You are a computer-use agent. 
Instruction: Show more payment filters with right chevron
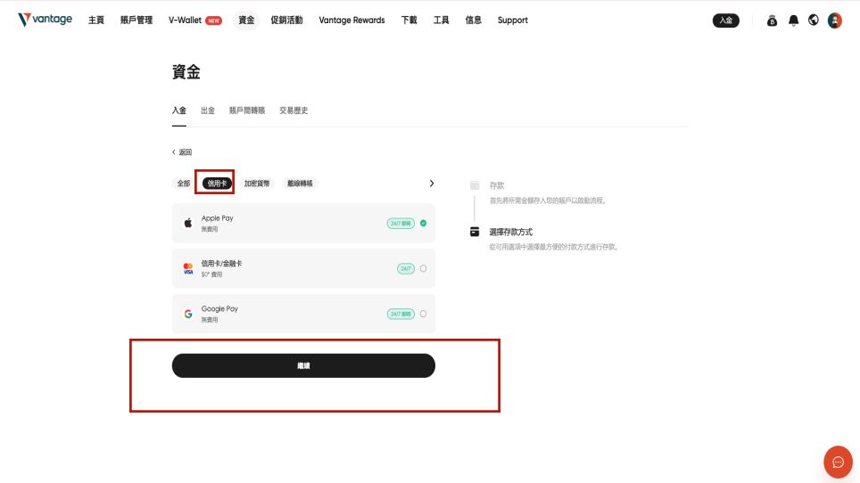432,184
